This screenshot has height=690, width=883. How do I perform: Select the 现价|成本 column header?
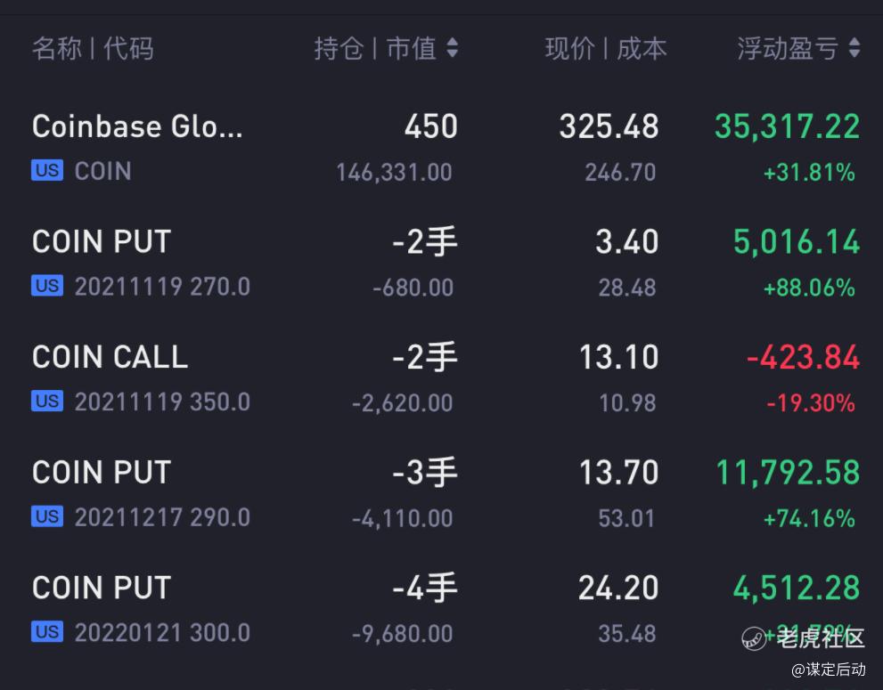click(606, 48)
